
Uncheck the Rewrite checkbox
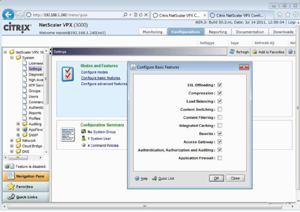tap(220, 134)
